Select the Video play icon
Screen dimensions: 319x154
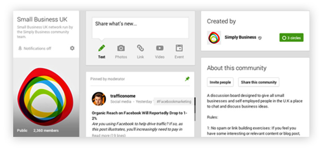click(x=160, y=48)
